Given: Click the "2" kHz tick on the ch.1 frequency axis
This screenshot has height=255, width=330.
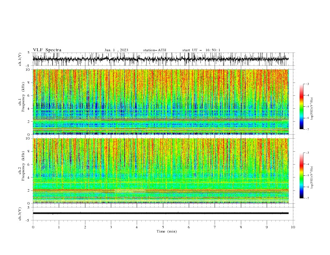Looking at the screenshot, I should (29, 122).
